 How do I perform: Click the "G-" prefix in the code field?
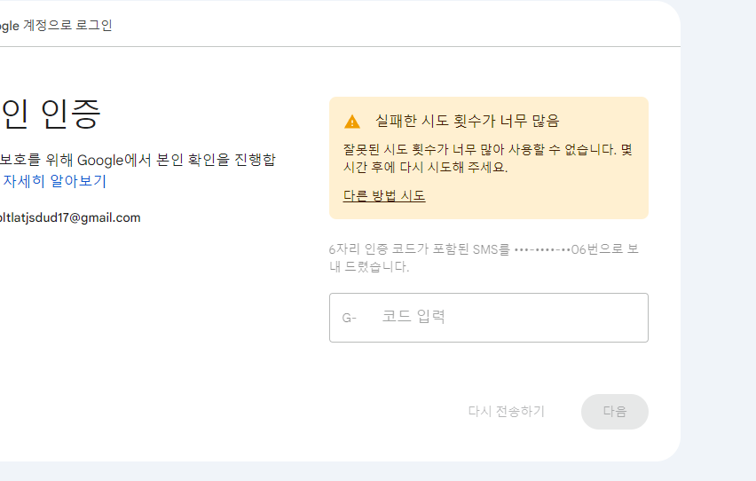[349, 318]
